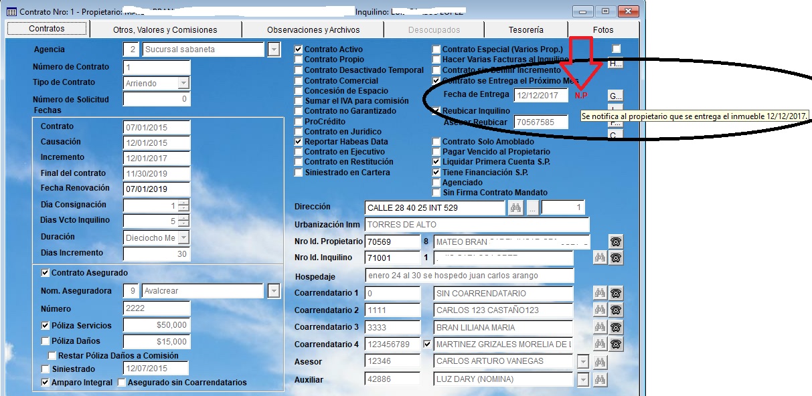
Task: Enable the Contrato Propio checkbox
Action: coord(299,60)
